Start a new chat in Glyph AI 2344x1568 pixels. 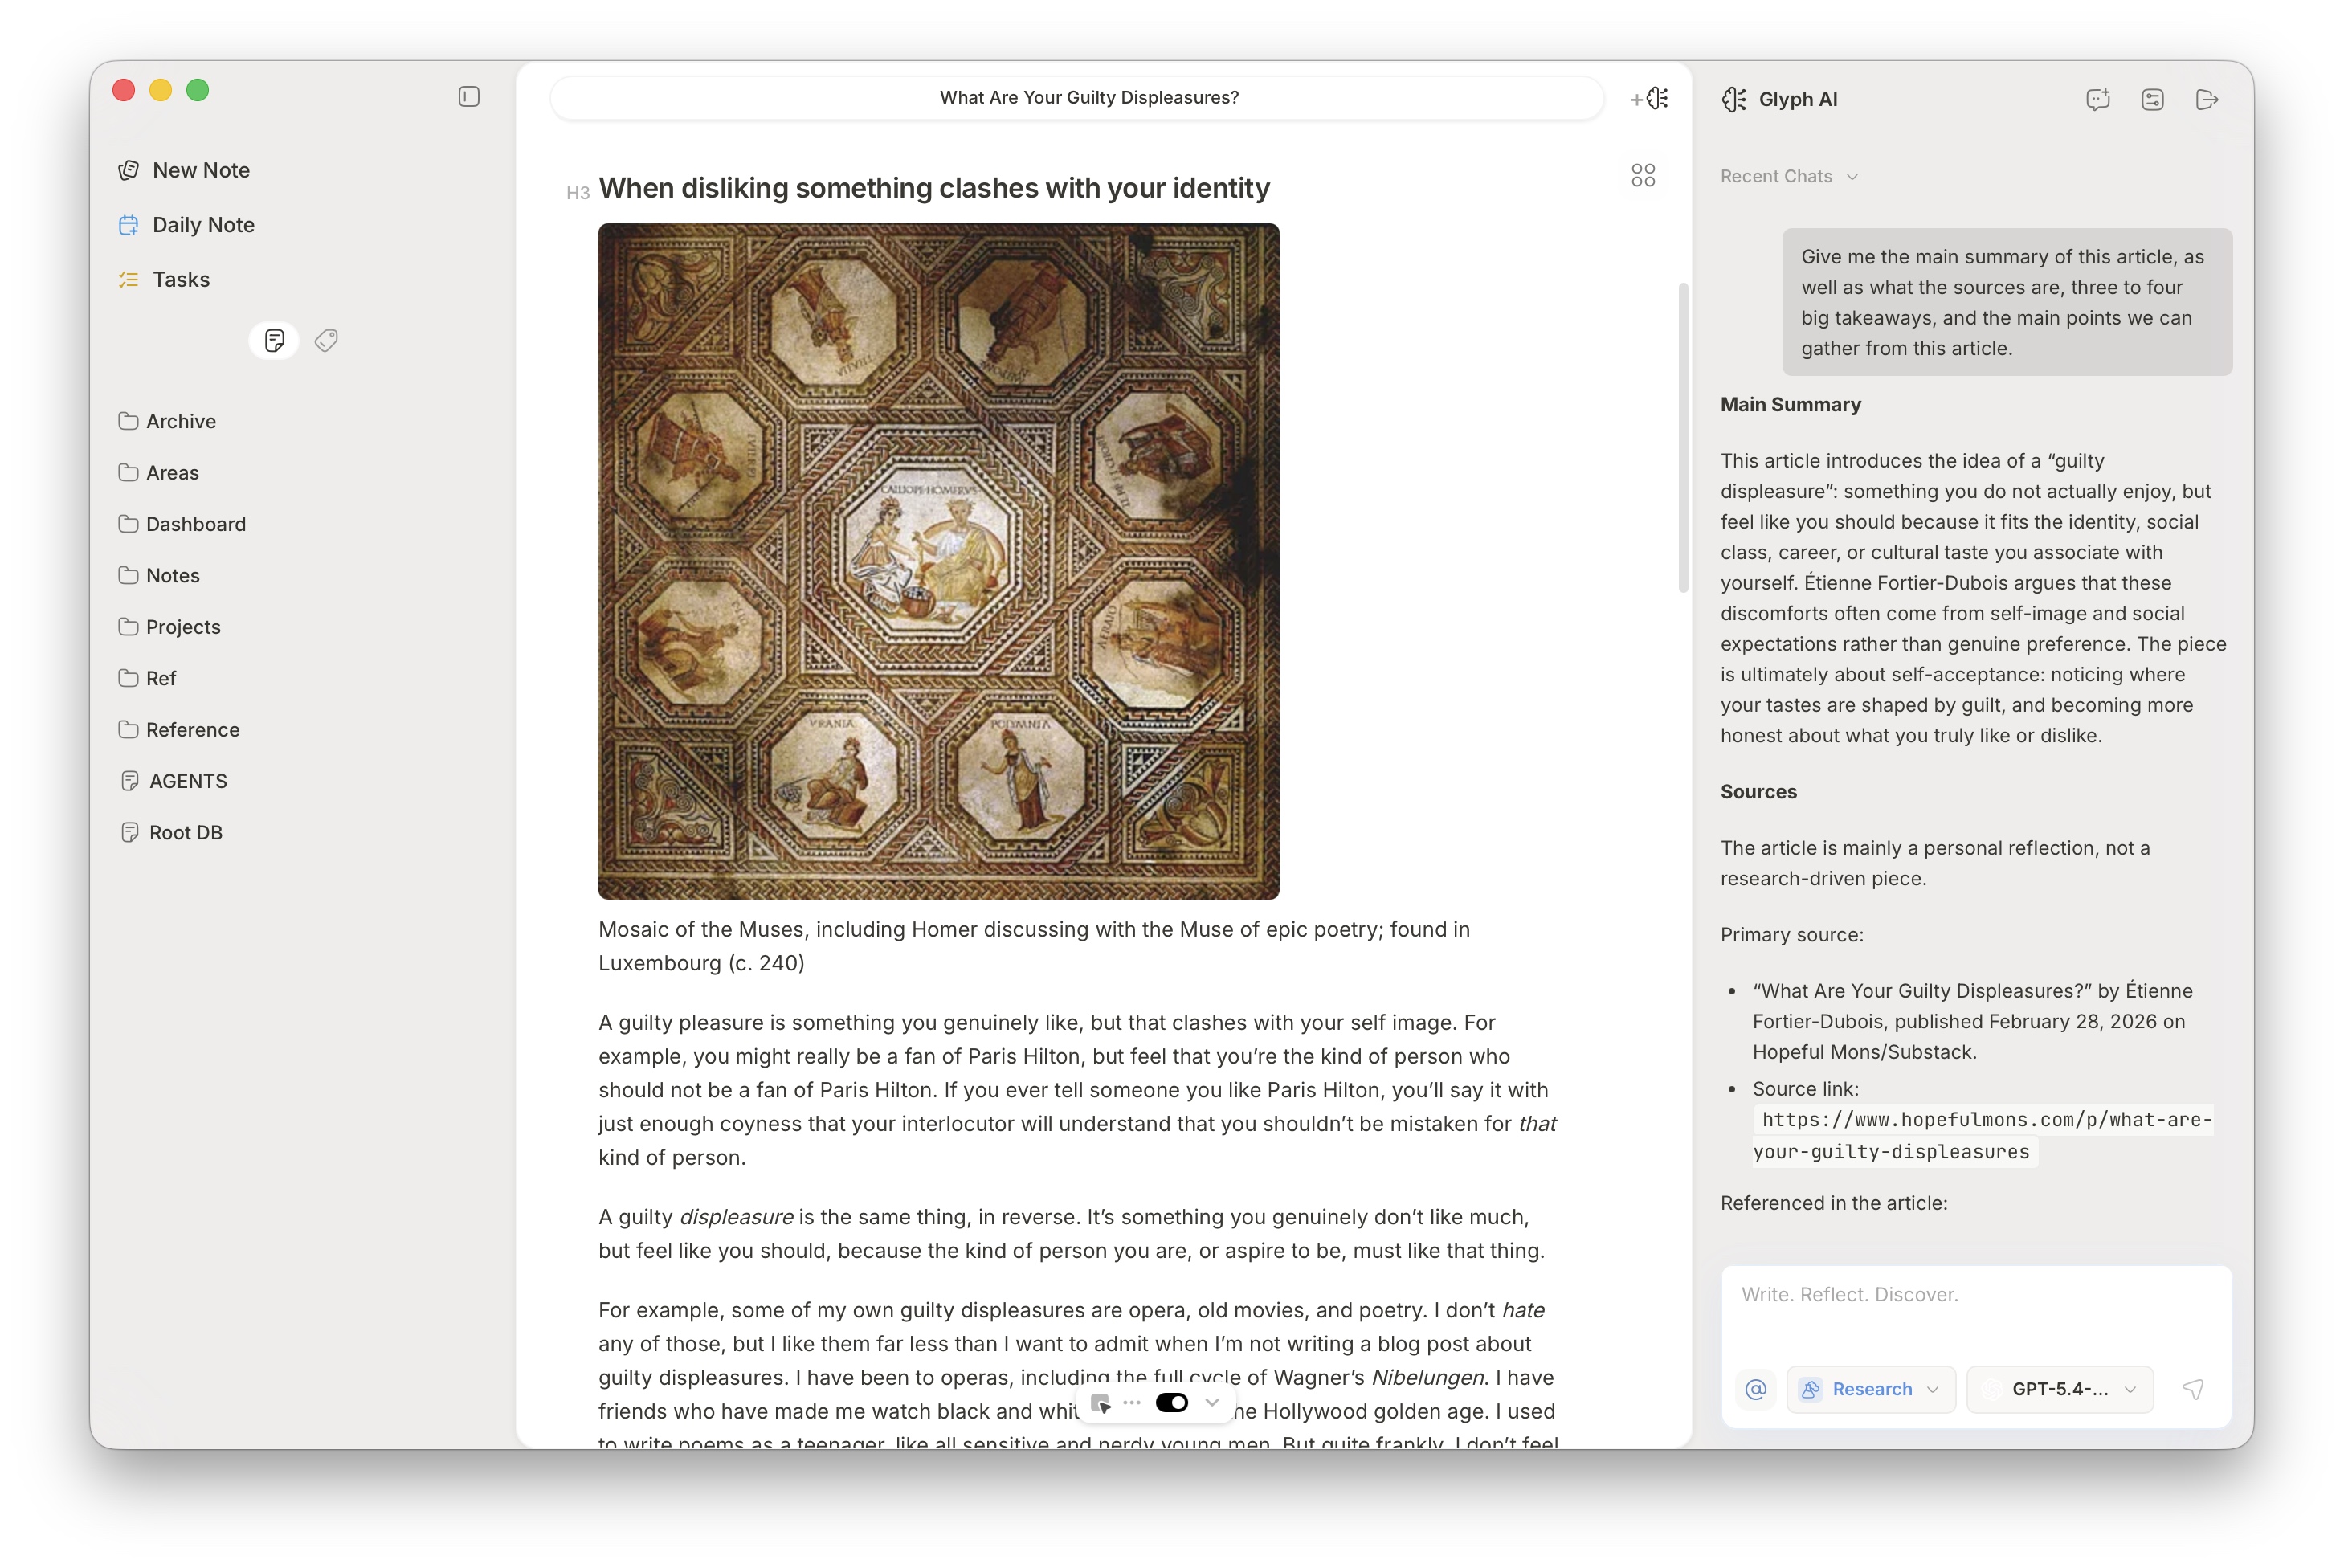point(2097,99)
